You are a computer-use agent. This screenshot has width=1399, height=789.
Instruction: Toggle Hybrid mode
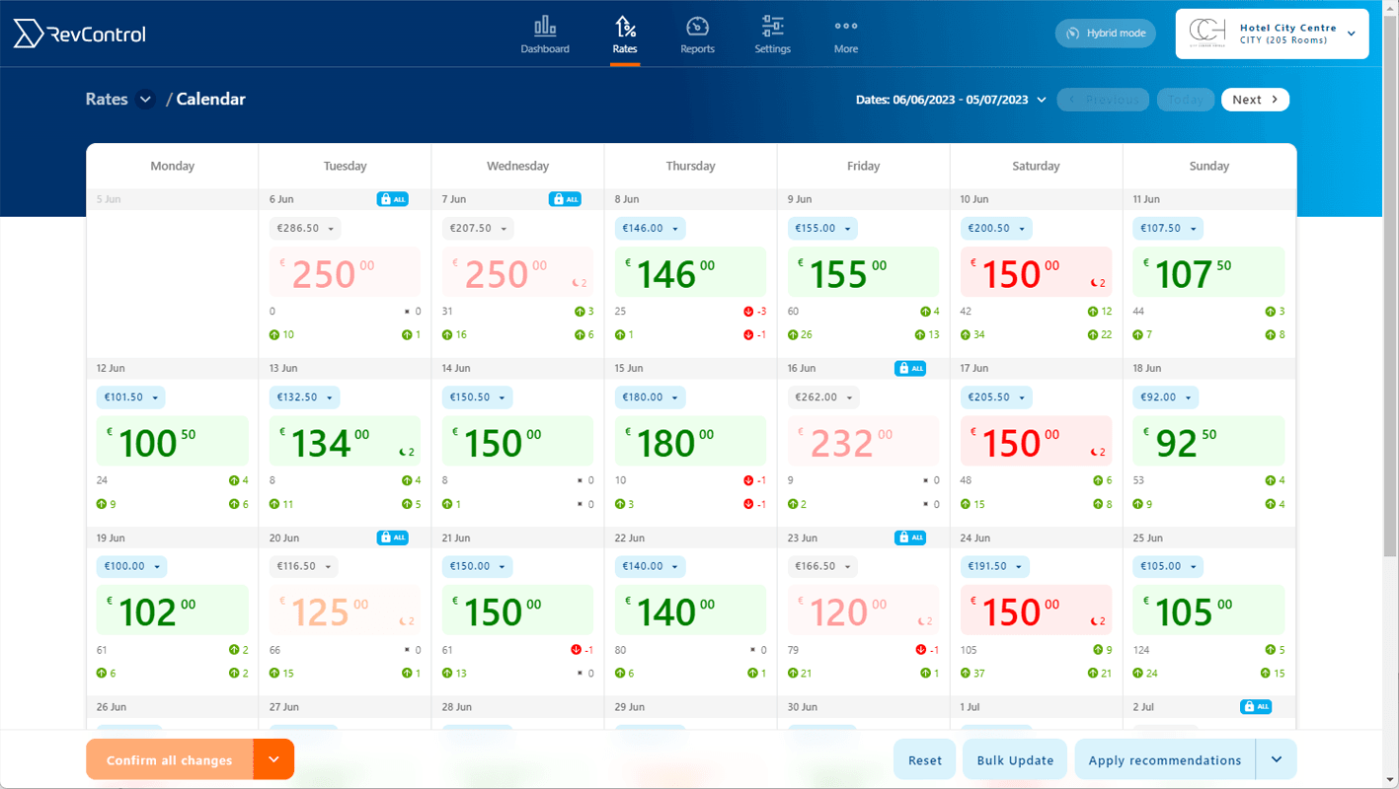pos(1105,33)
